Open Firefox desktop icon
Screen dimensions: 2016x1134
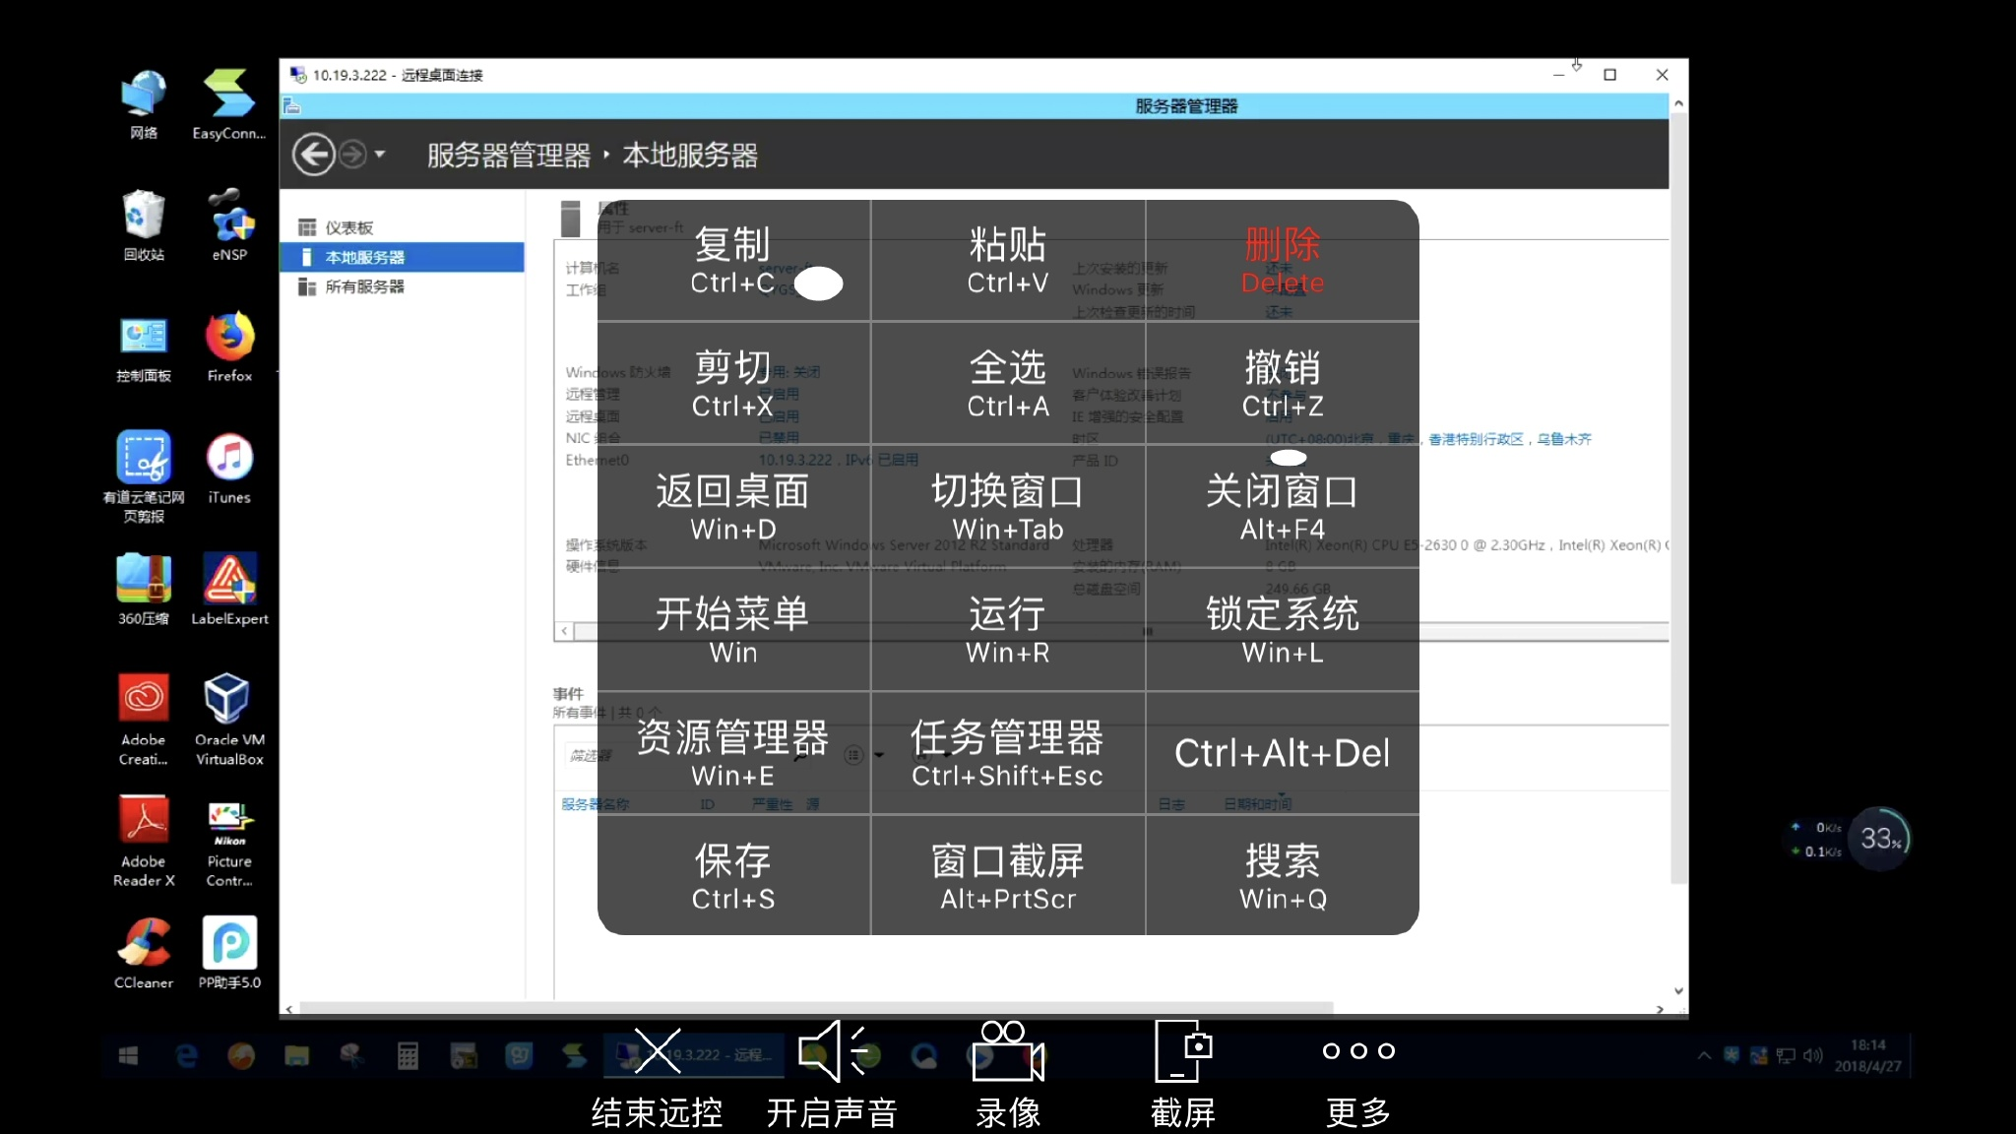[229, 347]
